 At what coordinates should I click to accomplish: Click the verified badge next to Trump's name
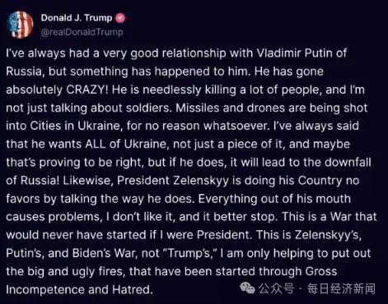120,18
